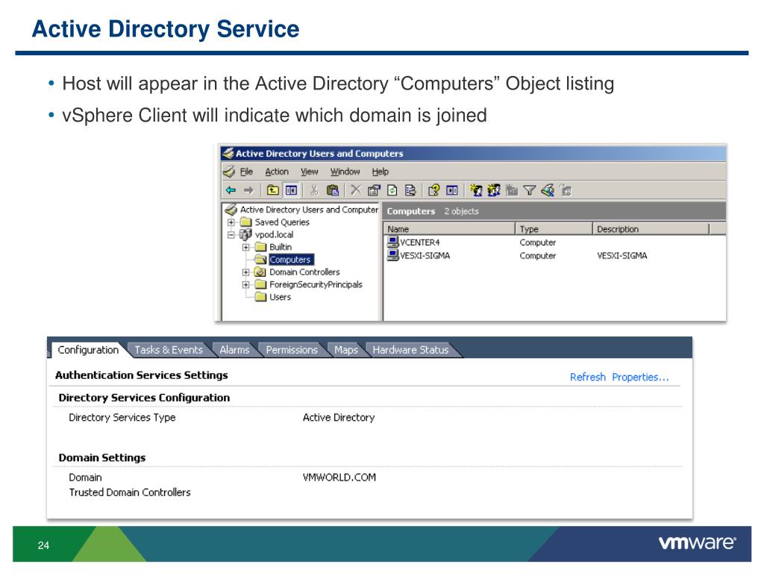Select the Computers tree item
Screen dimensions: 764x573
(290, 260)
